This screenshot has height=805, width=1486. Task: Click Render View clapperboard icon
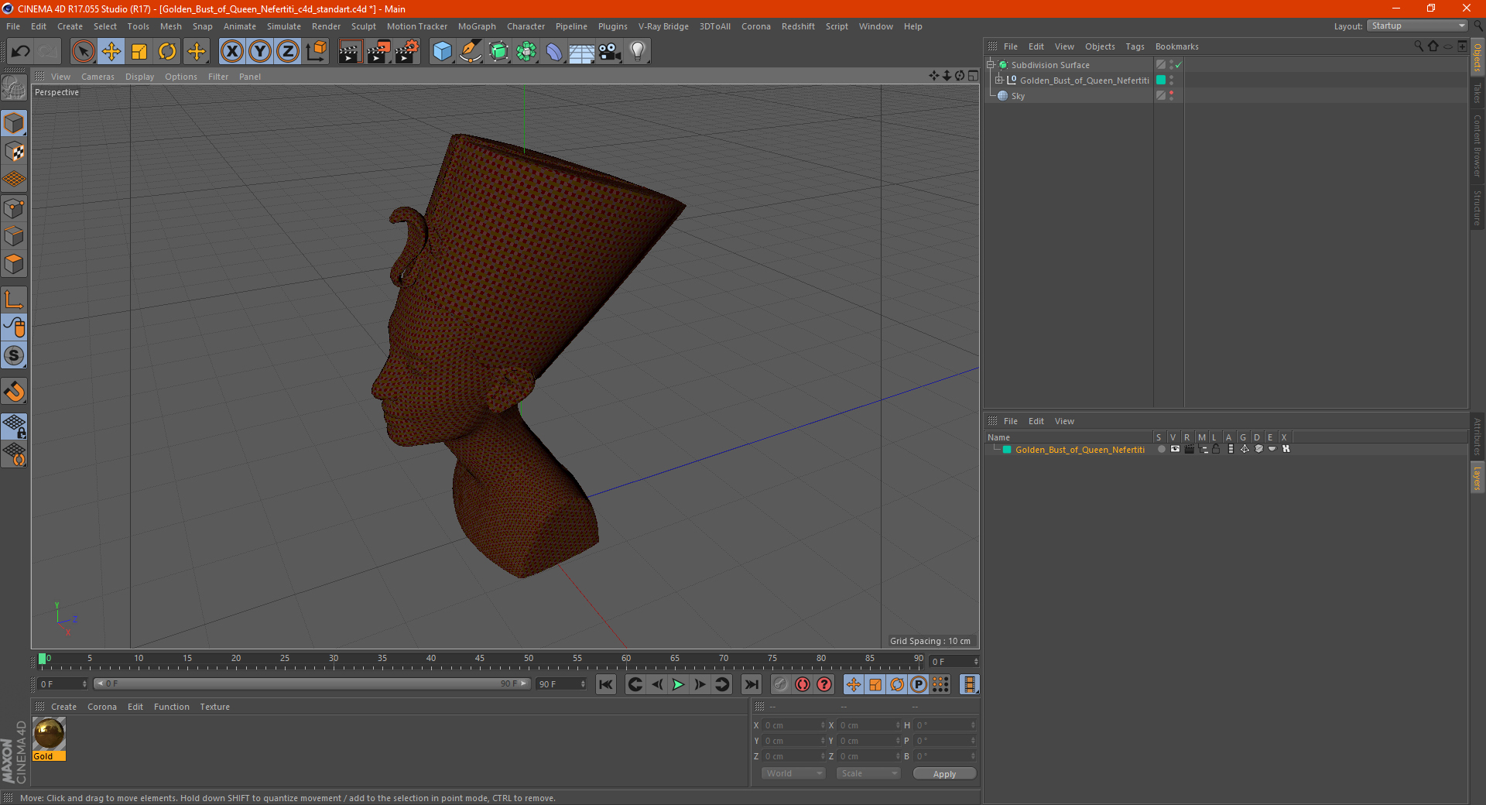[350, 52]
